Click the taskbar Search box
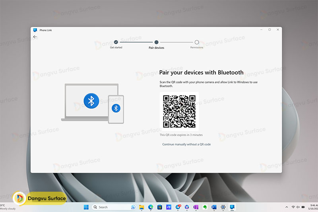 [114, 207]
